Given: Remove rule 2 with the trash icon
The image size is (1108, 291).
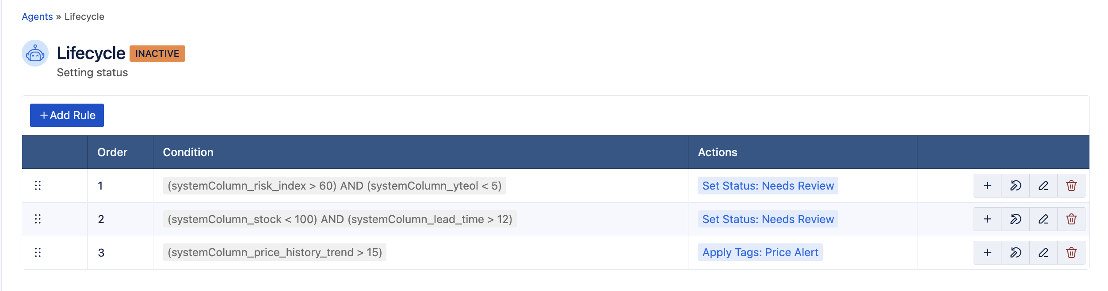Looking at the screenshot, I should 1071,219.
